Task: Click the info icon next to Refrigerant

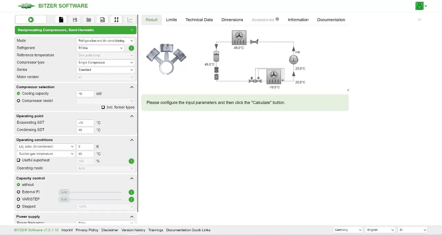Action: pos(131,48)
